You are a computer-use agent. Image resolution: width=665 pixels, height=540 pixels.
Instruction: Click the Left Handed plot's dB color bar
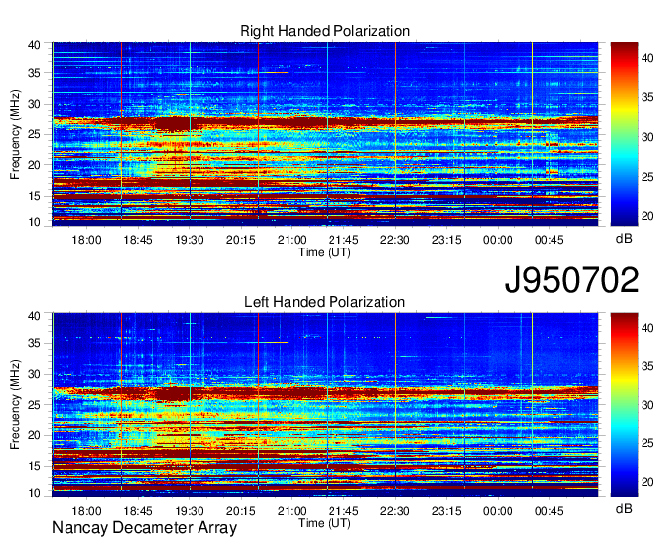624,405
